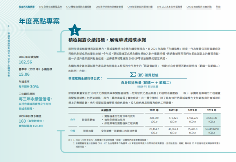
Task: Click the 碳排放量 table cell
Action: point(88,131)
